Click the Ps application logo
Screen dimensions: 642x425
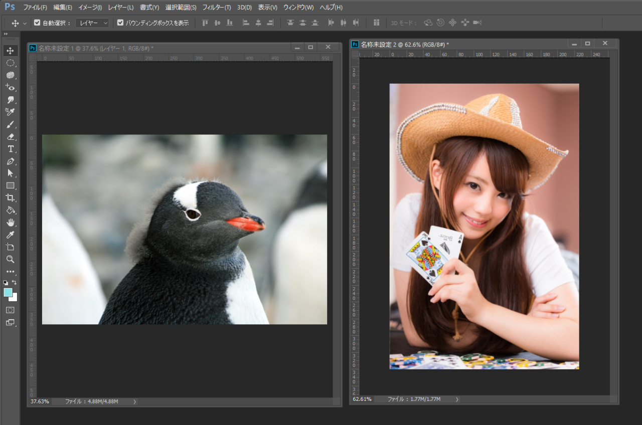pyautogui.click(x=10, y=7)
